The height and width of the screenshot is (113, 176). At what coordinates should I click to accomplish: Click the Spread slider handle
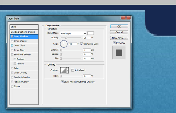61,54
